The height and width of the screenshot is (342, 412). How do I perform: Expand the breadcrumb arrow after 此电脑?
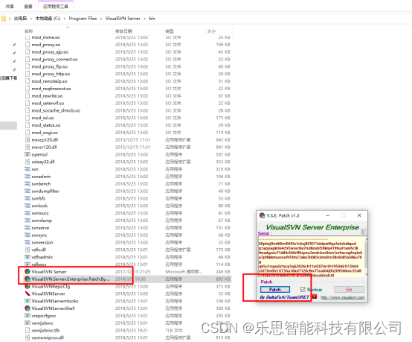[31, 19]
